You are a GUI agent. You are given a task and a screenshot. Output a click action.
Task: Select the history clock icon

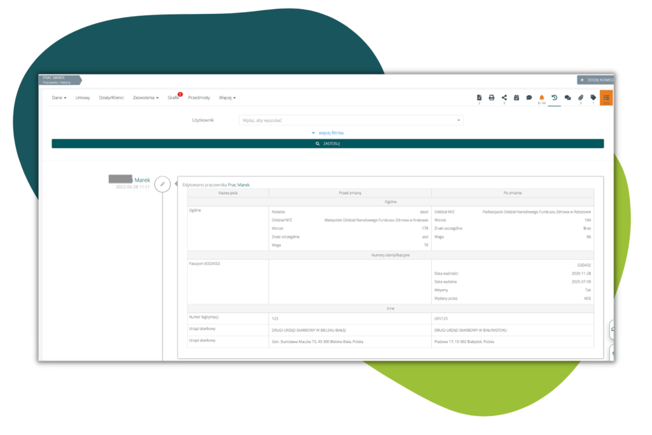coord(554,97)
